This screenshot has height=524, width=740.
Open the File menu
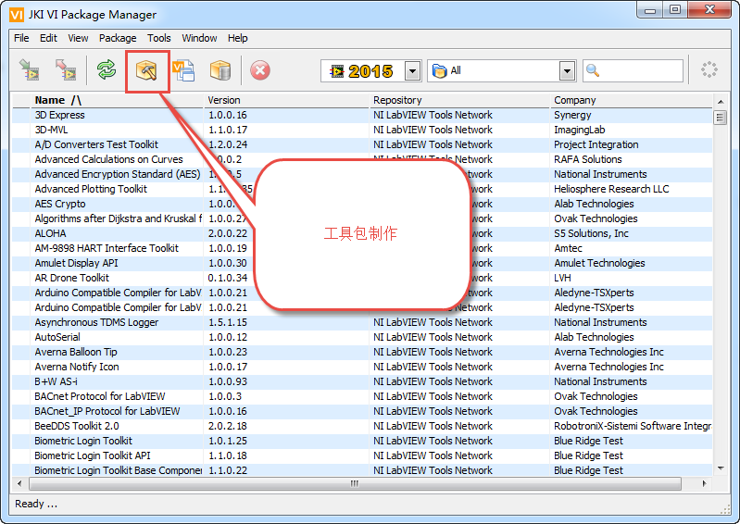coord(21,38)
